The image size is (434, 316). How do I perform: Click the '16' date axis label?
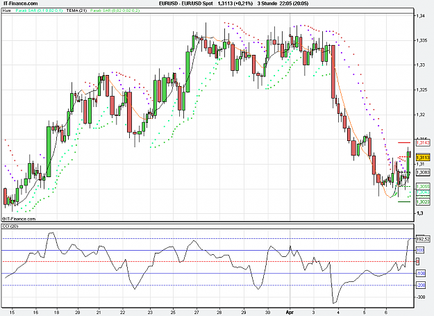tap(35, 312)
